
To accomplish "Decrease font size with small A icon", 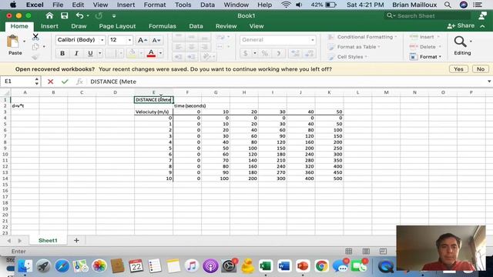I will coord(156,40).
